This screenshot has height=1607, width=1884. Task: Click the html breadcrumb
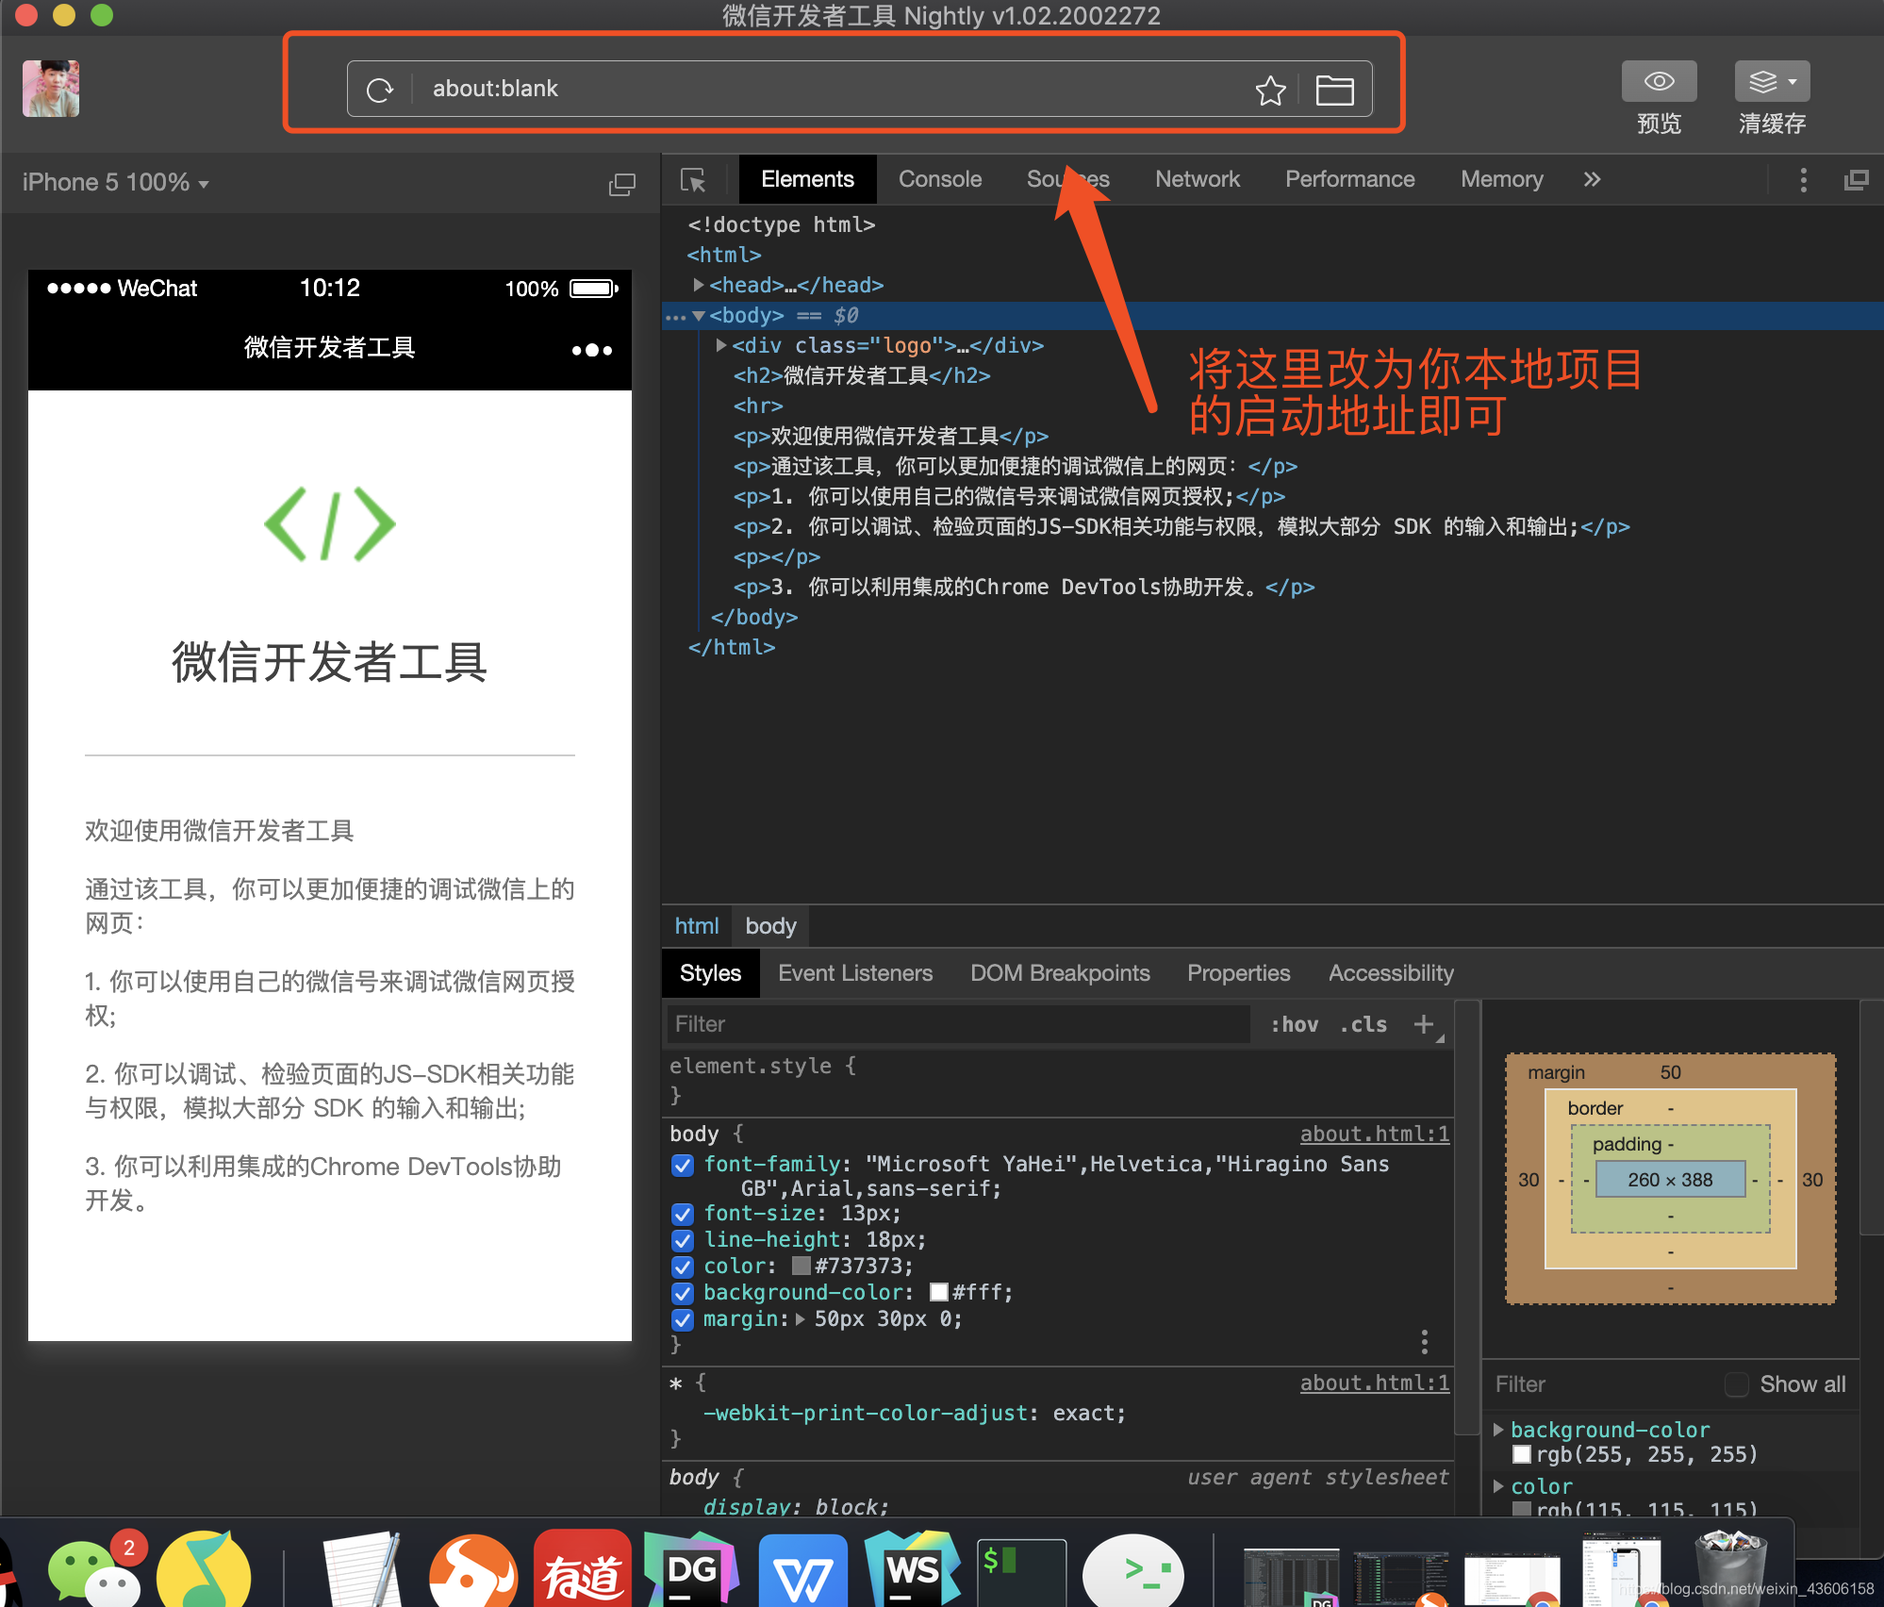click(697, 926)
